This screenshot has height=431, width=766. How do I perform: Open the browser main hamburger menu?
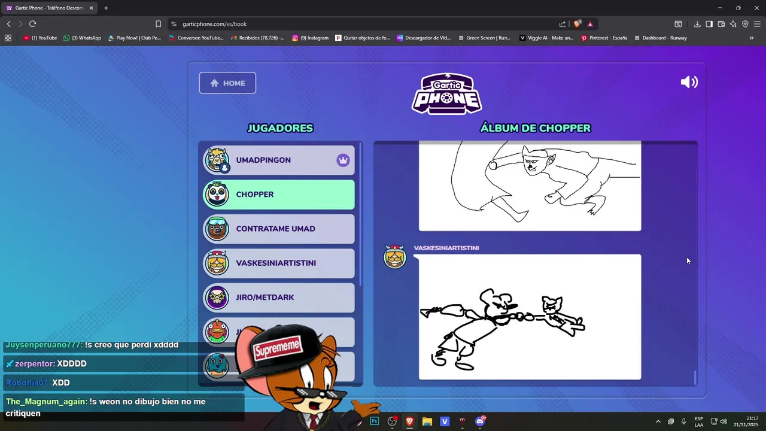[x=758, y=24]
